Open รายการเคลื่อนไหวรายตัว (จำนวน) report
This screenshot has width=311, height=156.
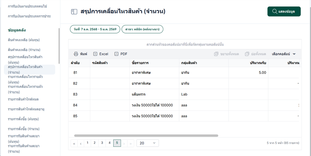coord(25,89)
